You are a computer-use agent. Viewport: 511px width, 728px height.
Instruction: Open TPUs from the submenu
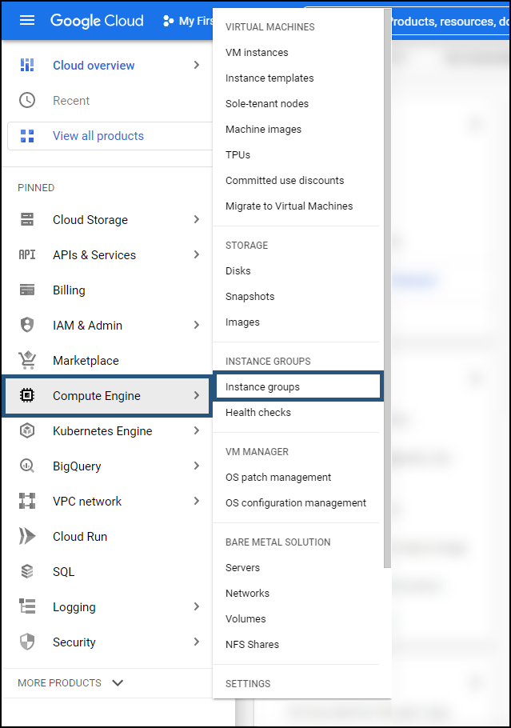point(238,154)
